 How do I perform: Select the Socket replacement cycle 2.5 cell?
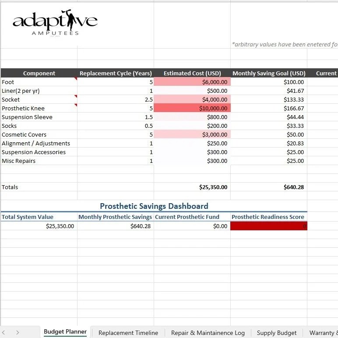[x=116, y=99]
